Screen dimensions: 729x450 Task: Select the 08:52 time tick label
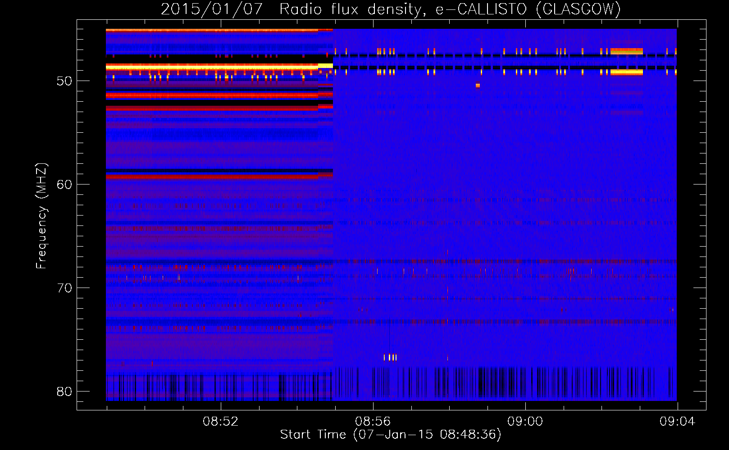coord(220,422)
